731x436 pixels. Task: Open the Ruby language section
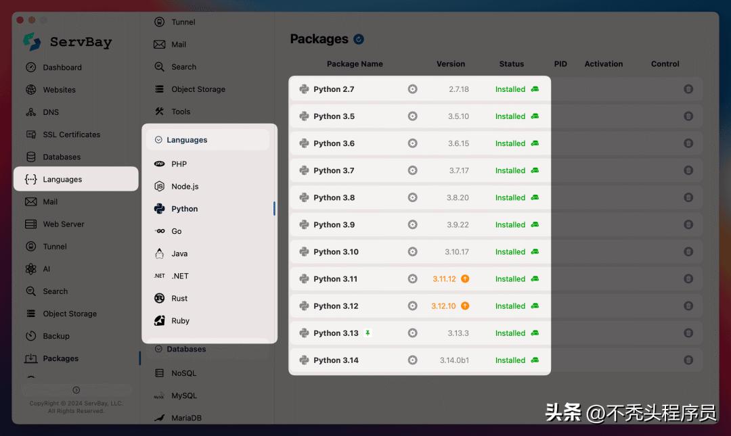[179, 320]
